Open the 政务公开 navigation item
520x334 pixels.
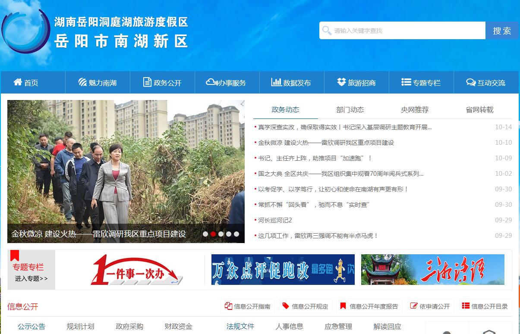[162, 82]
